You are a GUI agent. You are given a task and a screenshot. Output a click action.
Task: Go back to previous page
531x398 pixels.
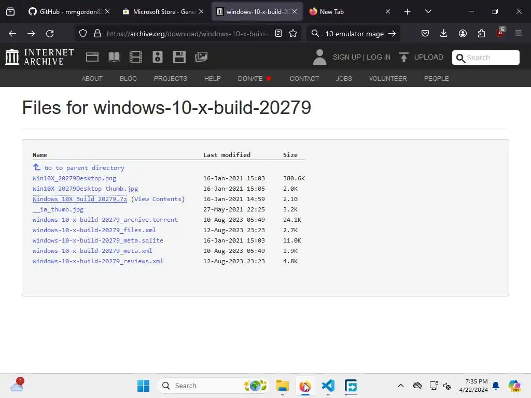(12, 34)
